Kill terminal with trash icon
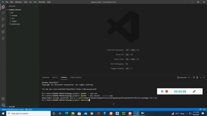The image size is (207, 116). 197,77
